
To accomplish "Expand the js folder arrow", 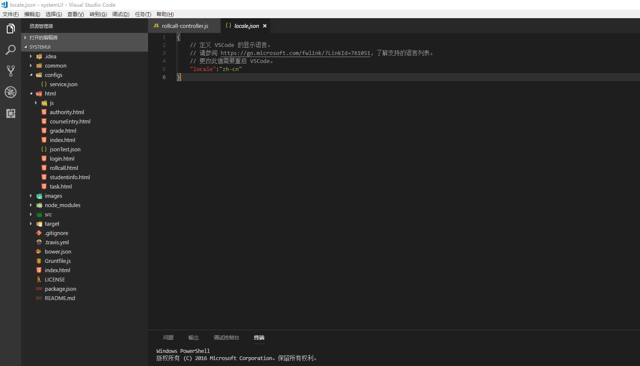I will pos(36,103).
